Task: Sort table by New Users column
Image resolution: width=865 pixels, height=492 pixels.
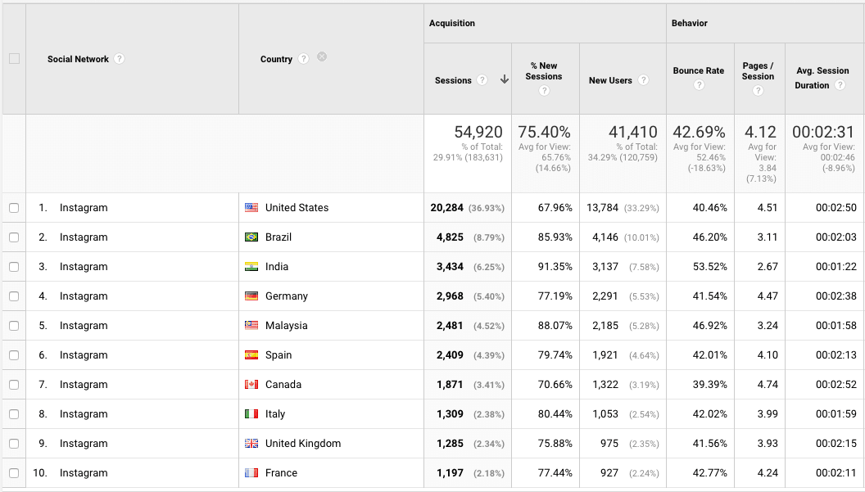Action: (x=610, y=80)
